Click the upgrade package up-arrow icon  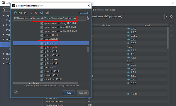[x=171, y=36]
